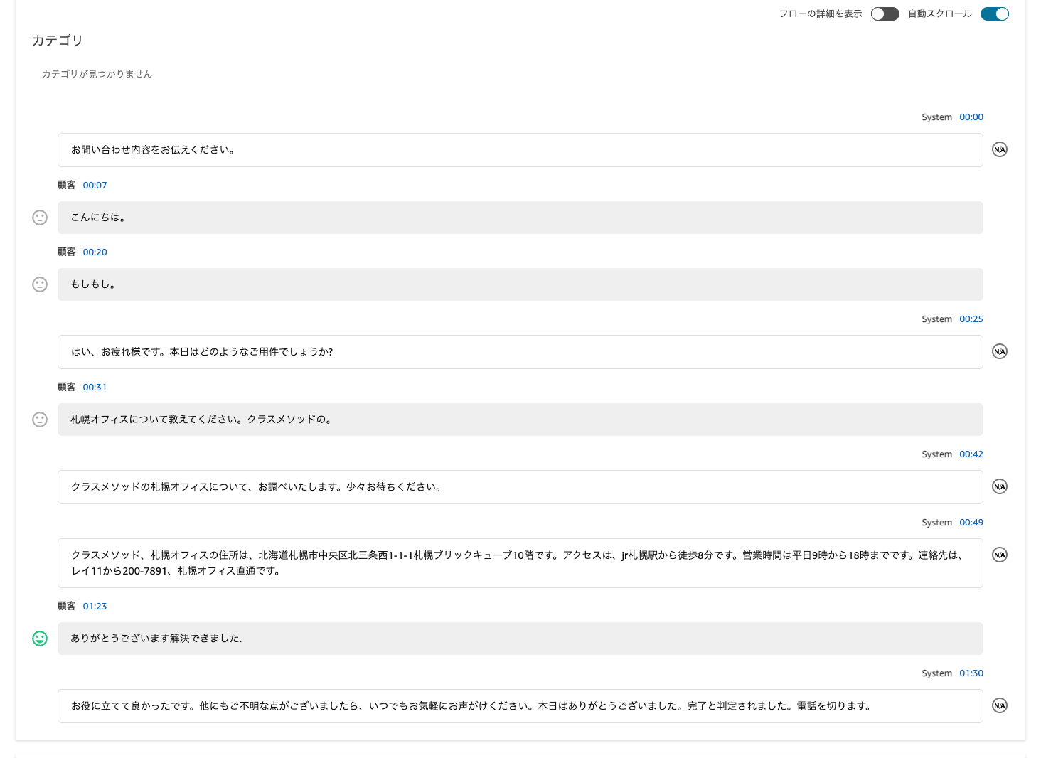The width and height of the screenshot is (1041, 758).
Task: Click the N/A icon beside 「本日はどのようなご用件でしょうか?」
Action: click(x=999, y=351)
